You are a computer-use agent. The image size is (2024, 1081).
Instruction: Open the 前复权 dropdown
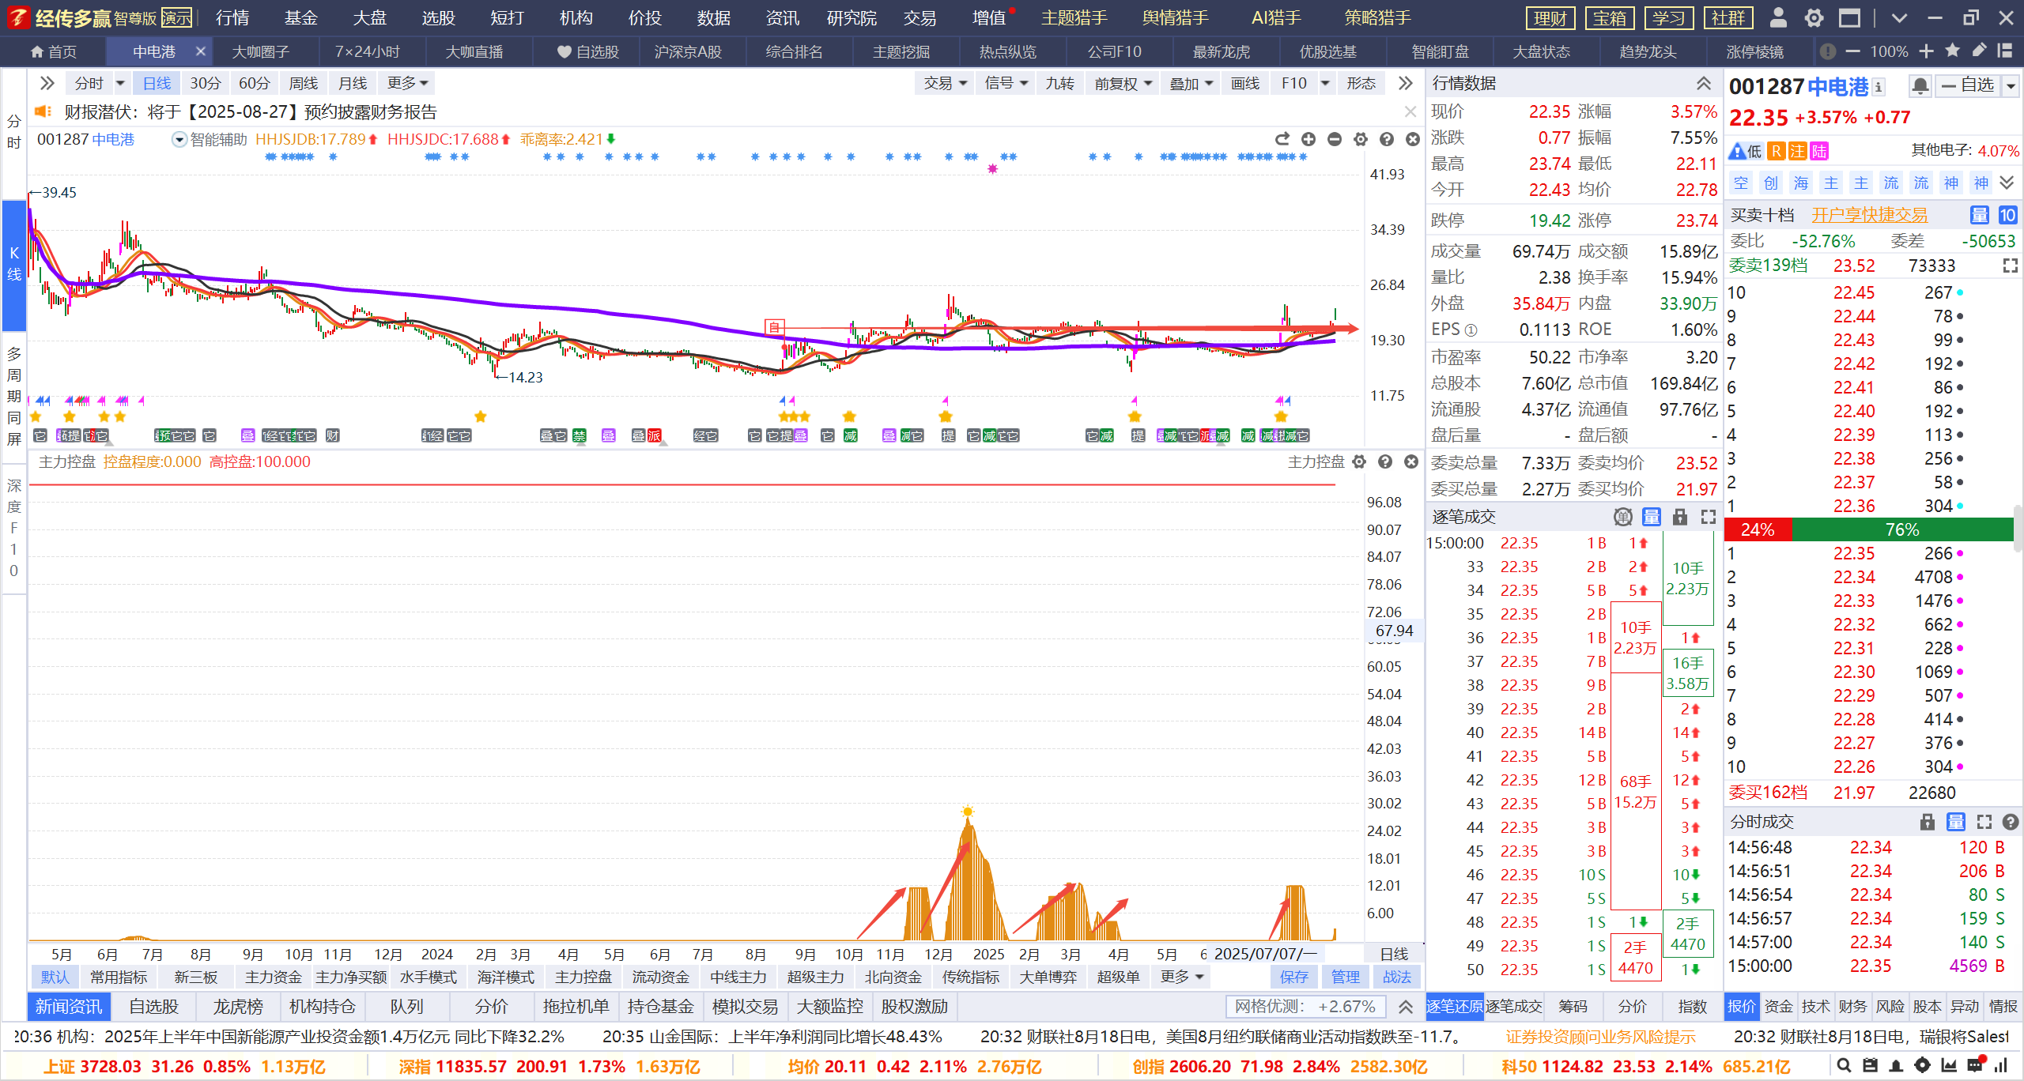(x=1123, y=83)
